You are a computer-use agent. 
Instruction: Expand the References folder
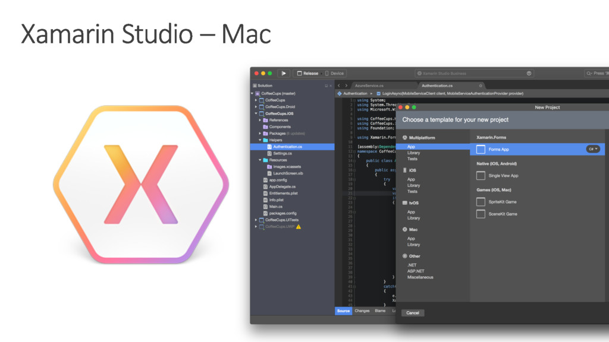[x=260, y=120]
